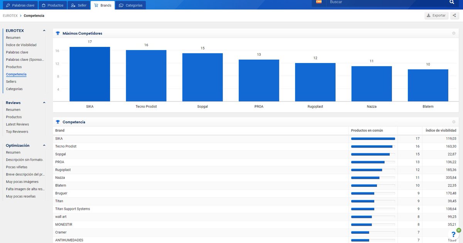Click the Rugoplast chart bar

(x=315, y=82)
